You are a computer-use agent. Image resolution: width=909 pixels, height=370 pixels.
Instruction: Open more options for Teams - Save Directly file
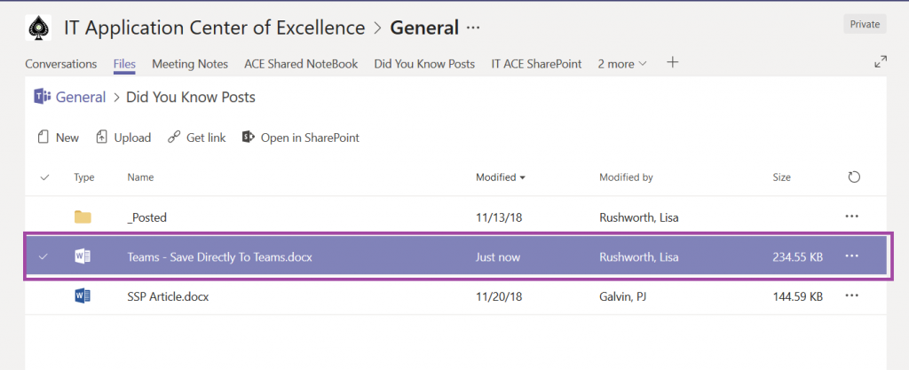click(851, 256)
